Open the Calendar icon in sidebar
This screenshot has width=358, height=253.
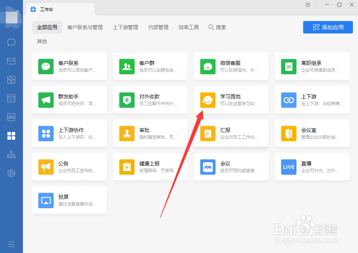coord(11,98)
